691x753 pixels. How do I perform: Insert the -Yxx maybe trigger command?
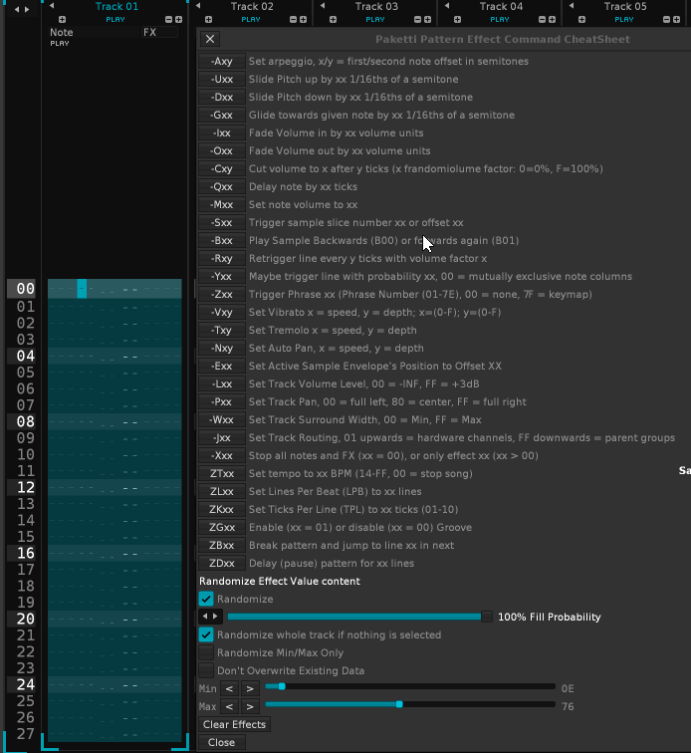click(222, 277)
